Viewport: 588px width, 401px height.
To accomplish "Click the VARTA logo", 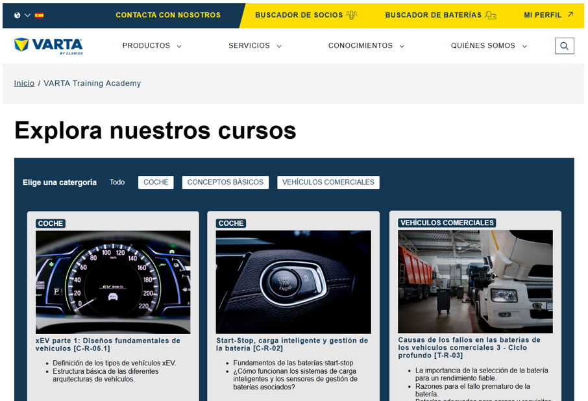I will point(49,46).
